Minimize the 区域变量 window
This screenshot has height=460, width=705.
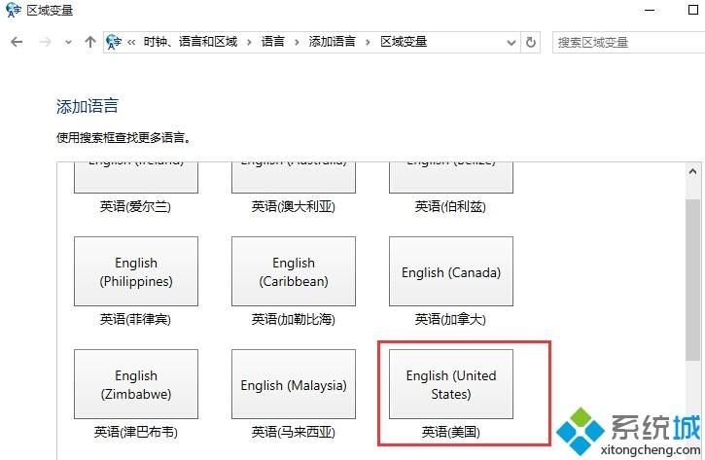click(650, 10)
